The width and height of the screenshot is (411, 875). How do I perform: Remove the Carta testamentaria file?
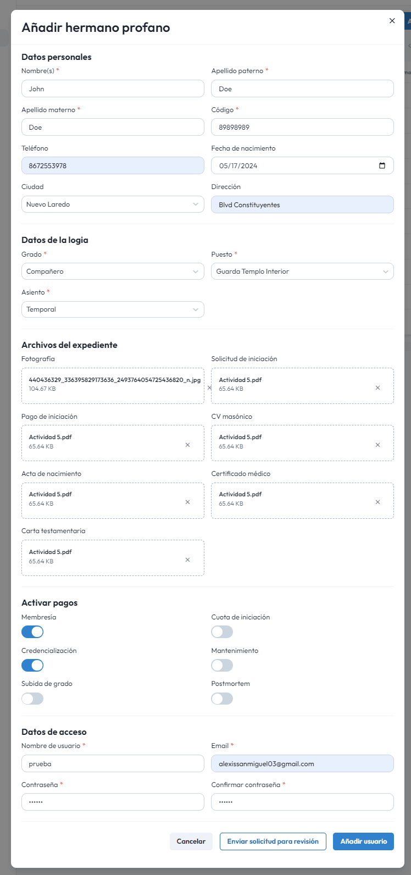pyautogui.click(x=187, y=560)
